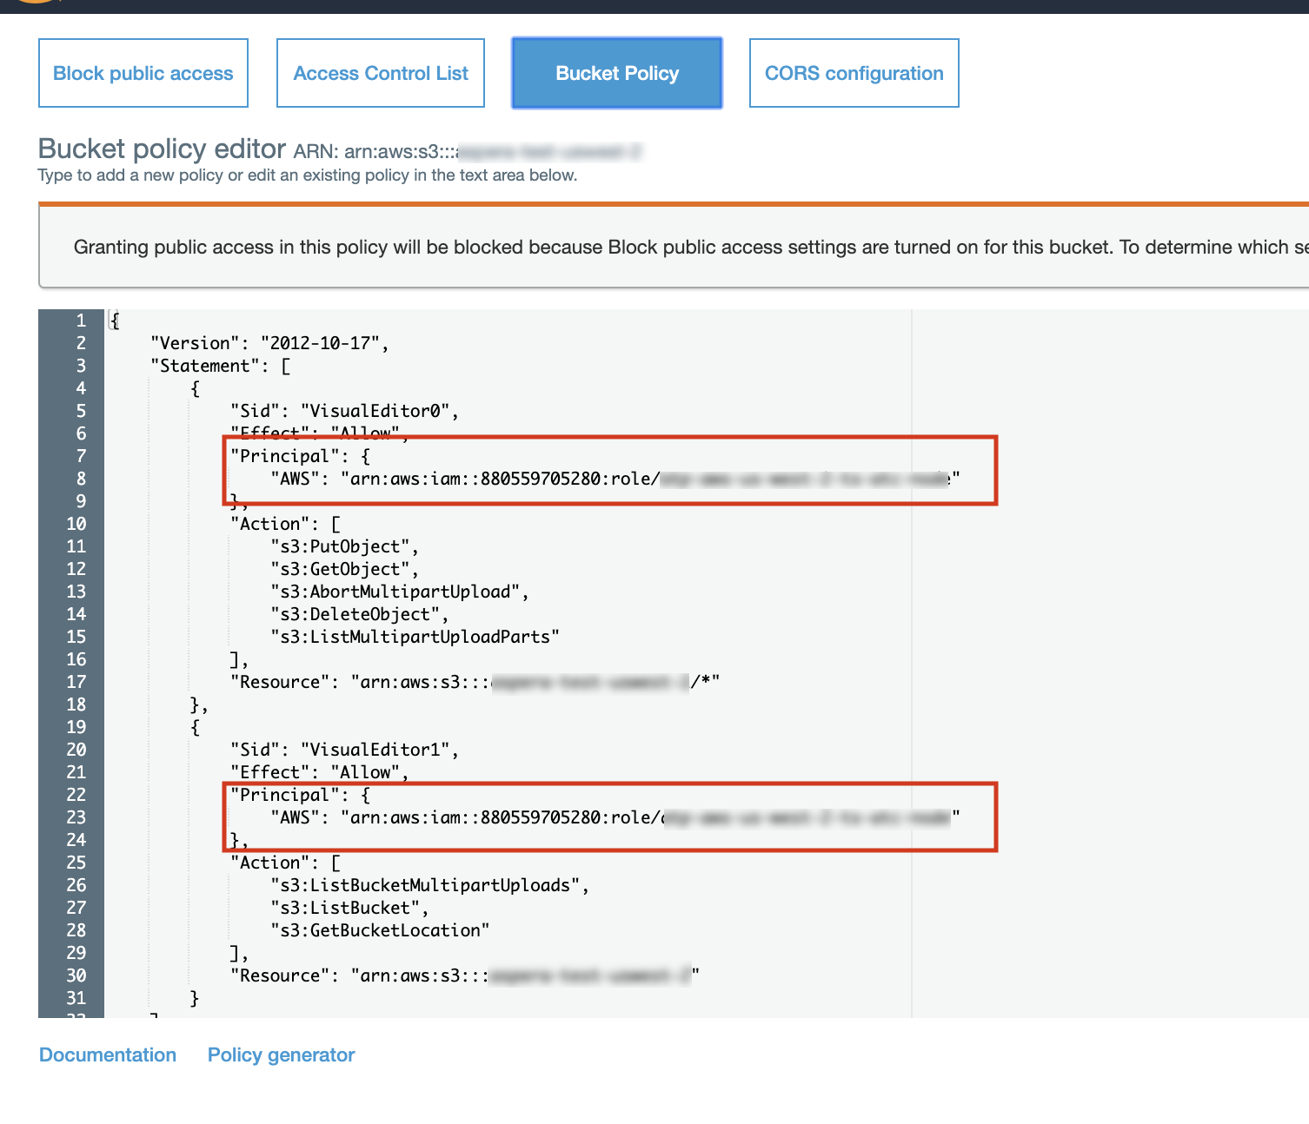The height and width of the screenshot is (1124, 1309).
Task: Click line number 10 in the editor gutter
Action: (76, 524)
